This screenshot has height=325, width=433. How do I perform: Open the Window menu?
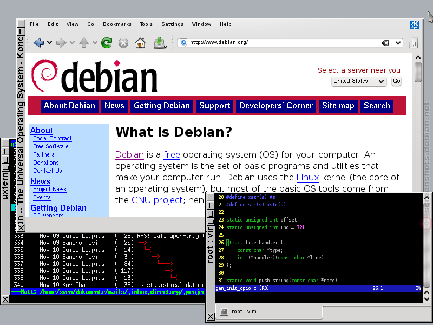click(201, 24)
